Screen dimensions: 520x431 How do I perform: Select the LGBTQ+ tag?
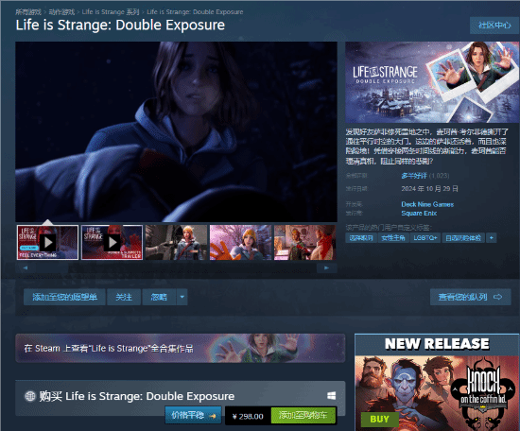(425, 238)
